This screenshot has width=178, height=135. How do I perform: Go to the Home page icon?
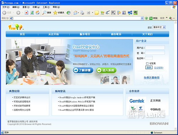coord(38,12)
